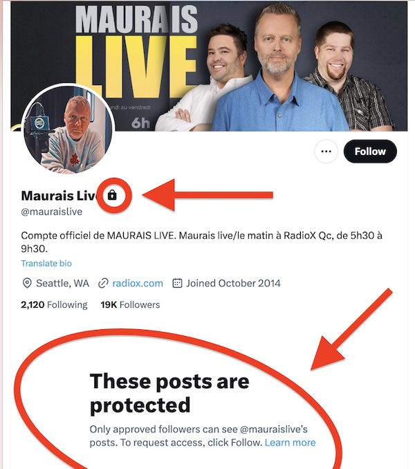The height and width of the screenshot is (469, 415).
Task: Click the black Follow button
Action: click(x=370, y=151)
